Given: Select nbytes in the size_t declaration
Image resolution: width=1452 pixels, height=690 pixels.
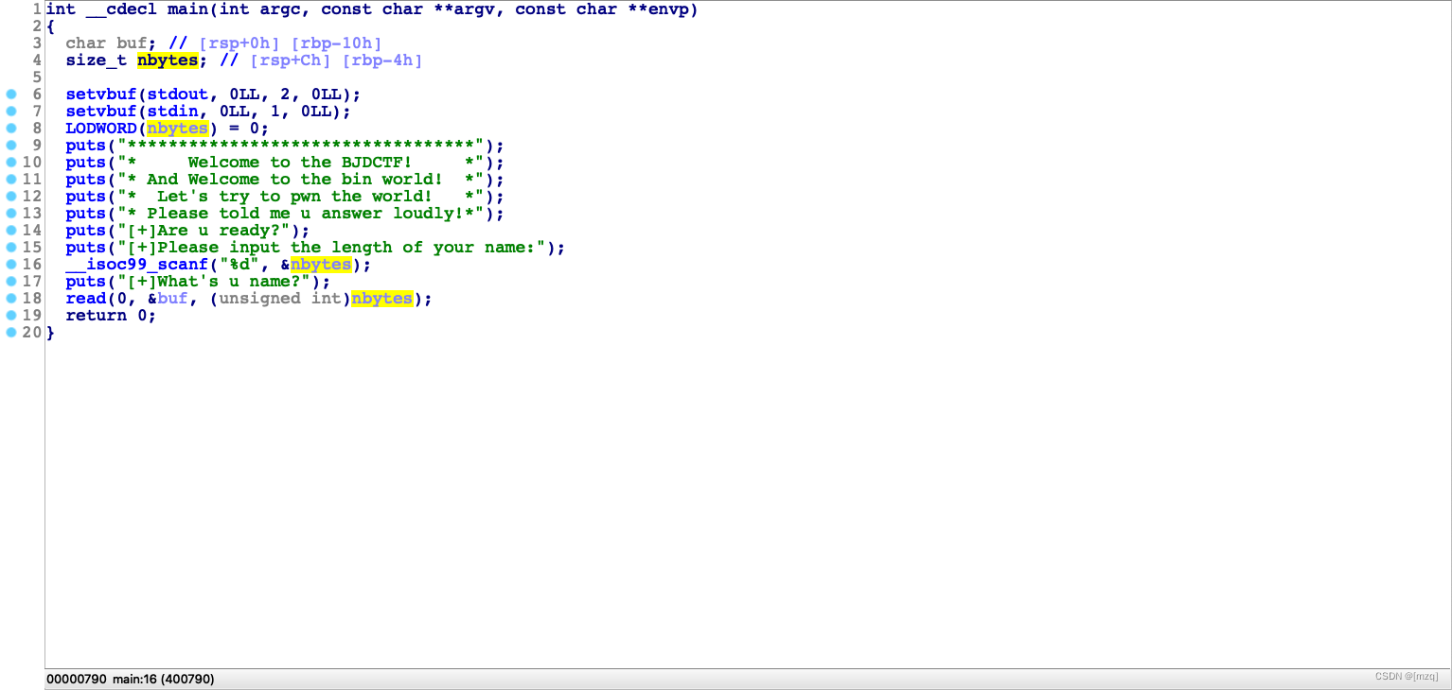Looking at the screenshot, I should (168, 60).
